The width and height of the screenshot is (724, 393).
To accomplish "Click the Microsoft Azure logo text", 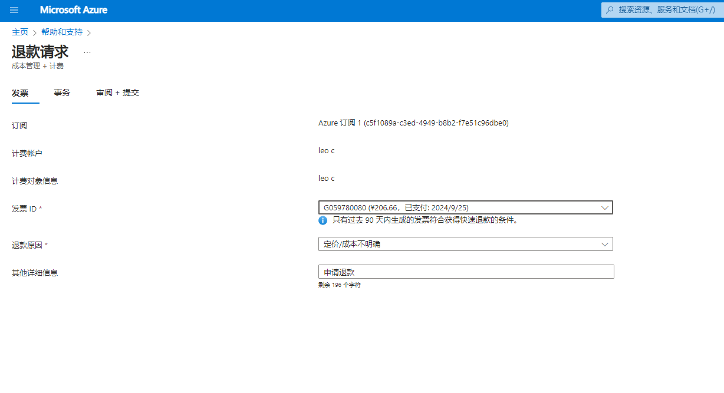I will click(x=74, y=10).
